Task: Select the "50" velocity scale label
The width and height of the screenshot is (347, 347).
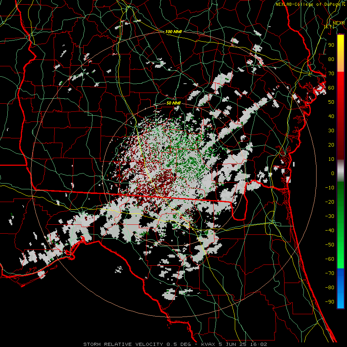Action: (331, 102)
